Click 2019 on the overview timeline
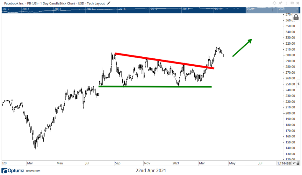 coord(218,9)
